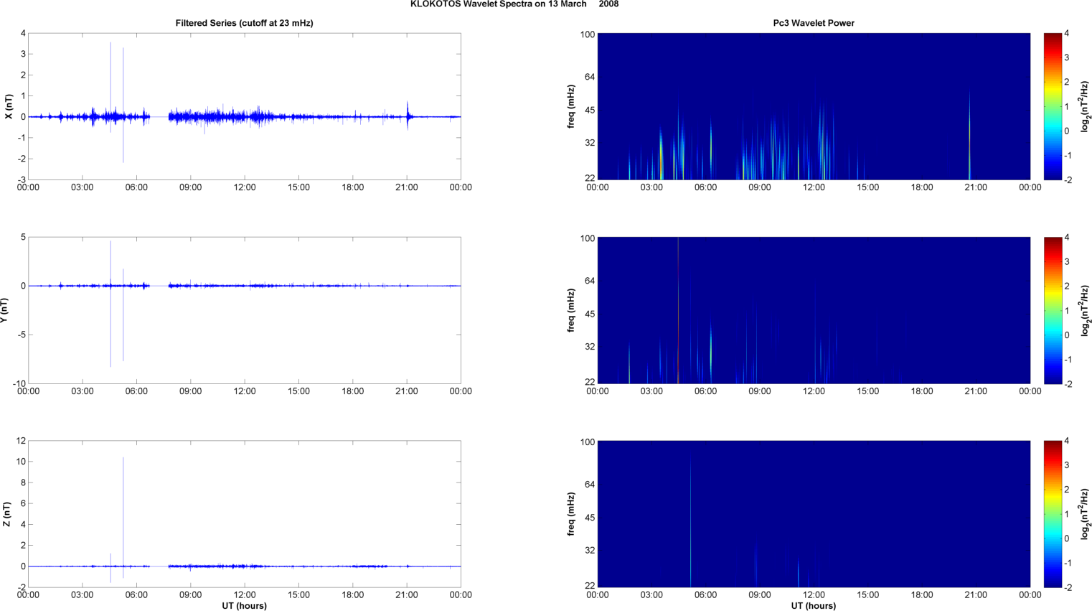Click the 'Filtered Series (cutoff at 23 mHz)' title

click(x=244, y=23)
